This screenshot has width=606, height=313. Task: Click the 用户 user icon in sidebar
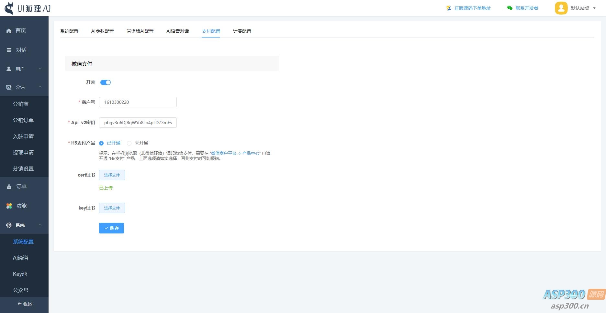coord(8,69)
